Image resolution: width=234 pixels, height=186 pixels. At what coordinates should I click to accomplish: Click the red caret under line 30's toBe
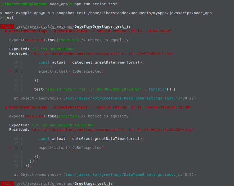[73, 75]
